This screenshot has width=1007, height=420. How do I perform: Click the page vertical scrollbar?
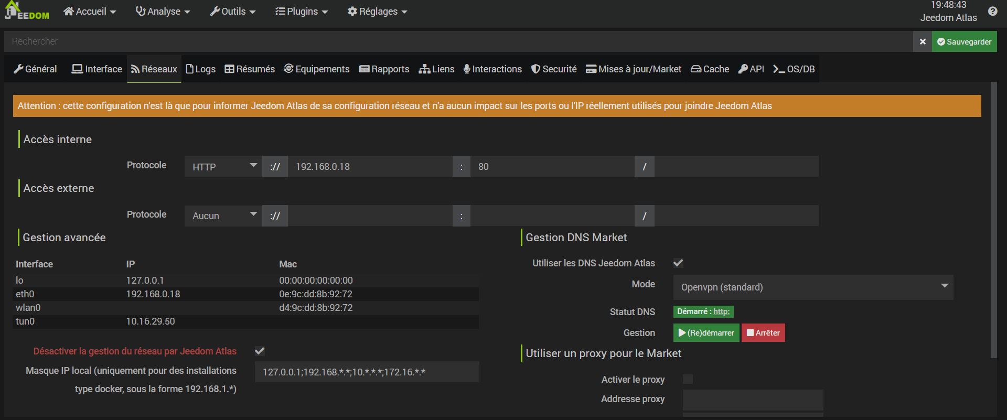coord(993,220)
